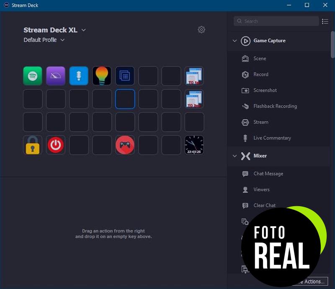Collapse the Game Capture category chevron

pyautogui.click(x=234, y=41)
